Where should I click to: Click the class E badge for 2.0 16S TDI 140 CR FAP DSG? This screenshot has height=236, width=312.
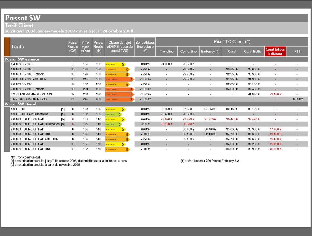(x=117, y=134)
